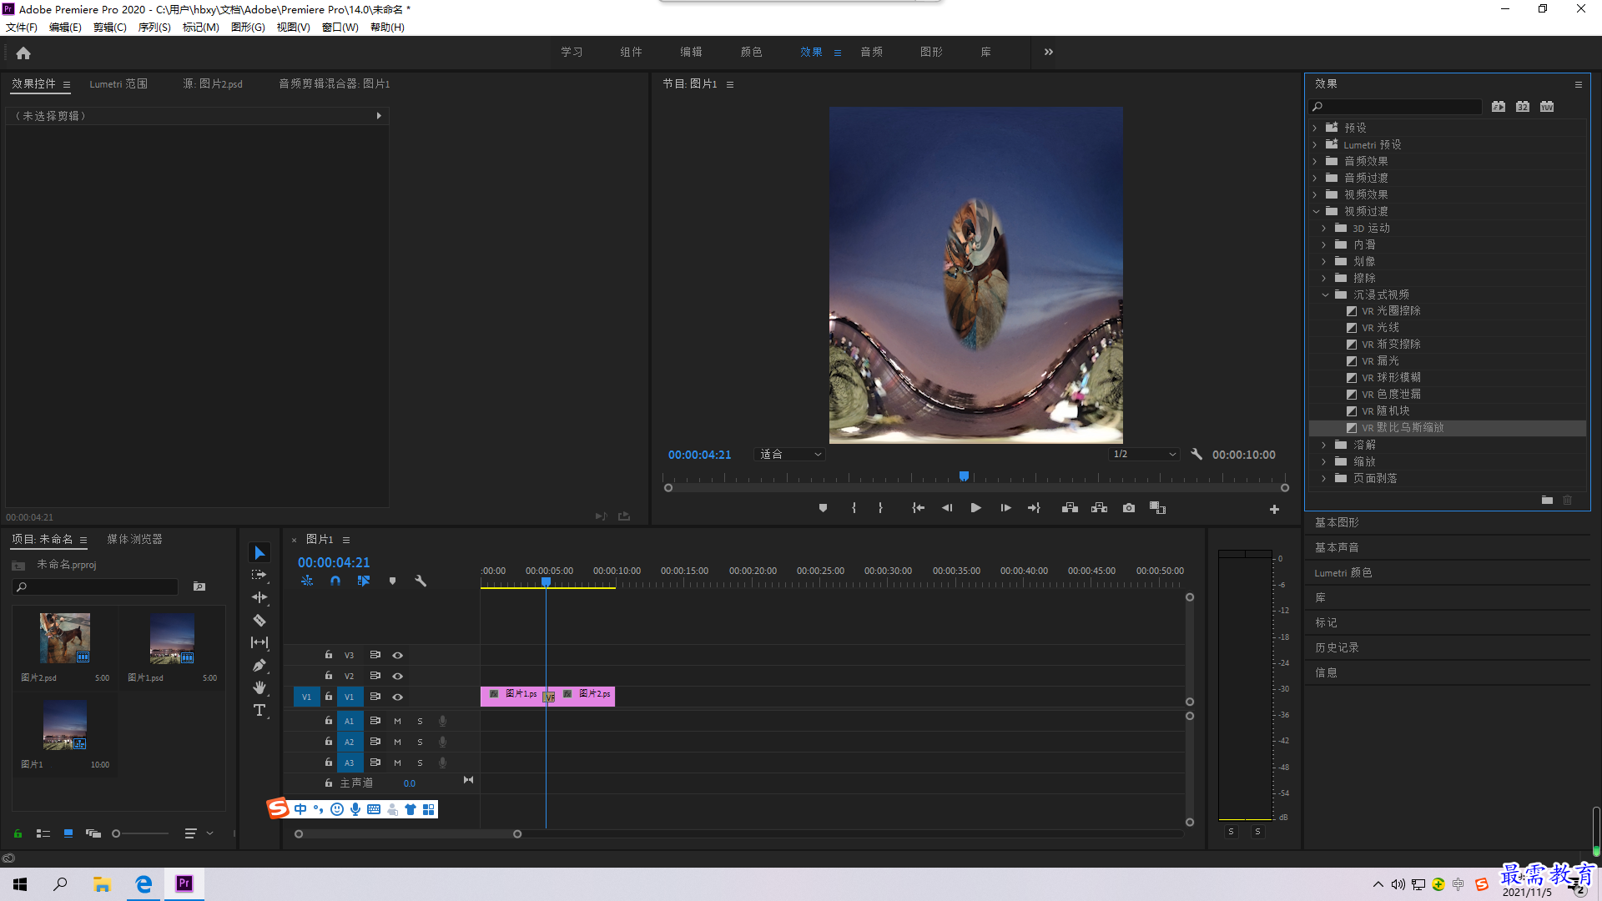Click the Play button in program monitor
Viewport: 1602px width, 901px height.
[x=976, y=508]
